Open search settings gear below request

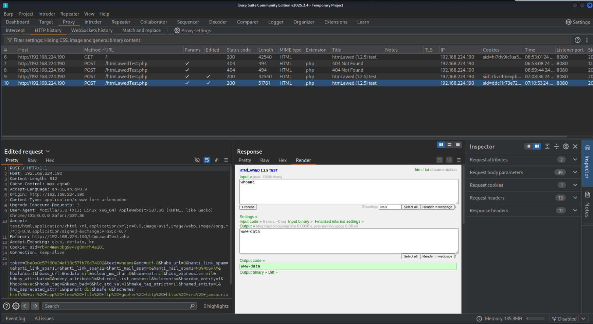tap(16, 306)
